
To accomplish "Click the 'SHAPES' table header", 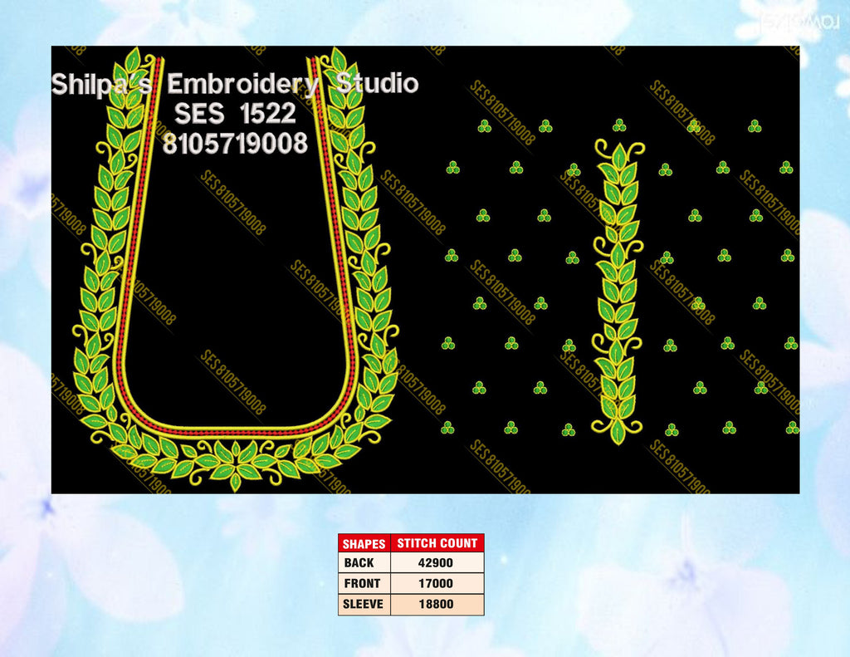I will tap(364, 543).
